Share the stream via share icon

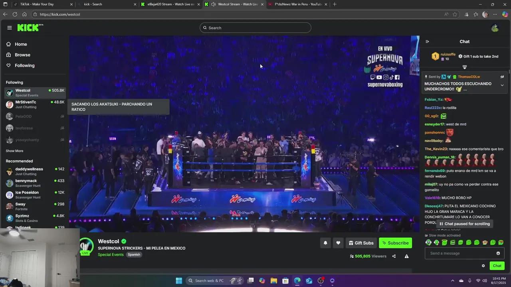tap(394, 256)
